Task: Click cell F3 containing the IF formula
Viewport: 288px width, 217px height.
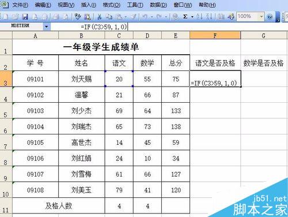Action: pos(215,79)
